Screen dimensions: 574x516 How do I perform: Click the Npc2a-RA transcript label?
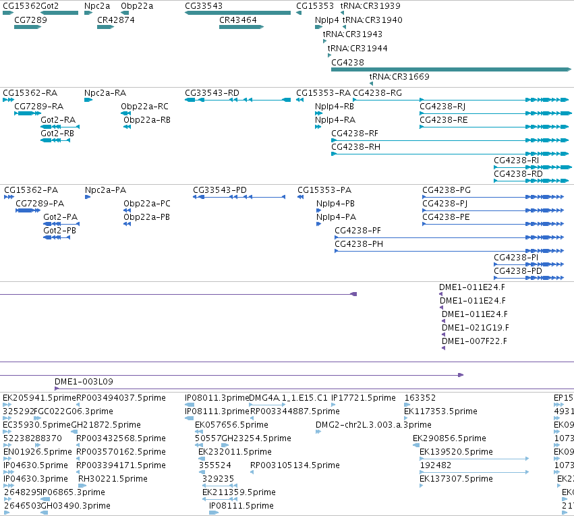point(105,93)
